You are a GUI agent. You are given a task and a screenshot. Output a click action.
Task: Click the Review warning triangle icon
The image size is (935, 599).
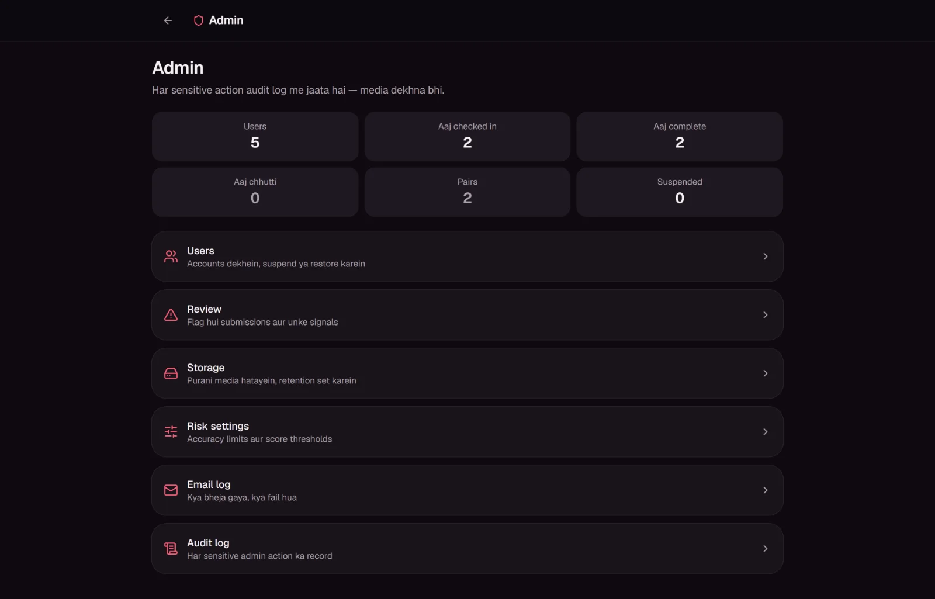point(171,315)
